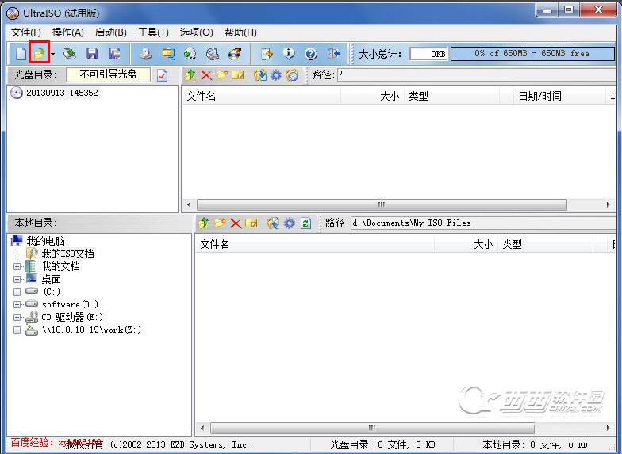Viewport: 622px width, 454px height.
Task: Click the Rename icon in disc toolbar
Action: click(238, 74)
